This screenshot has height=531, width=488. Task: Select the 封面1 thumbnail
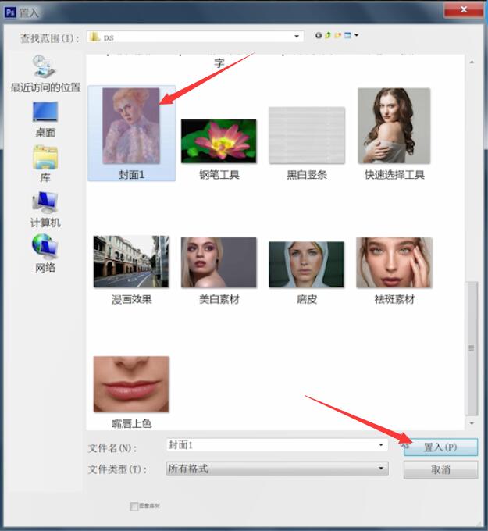coord(131,126)
